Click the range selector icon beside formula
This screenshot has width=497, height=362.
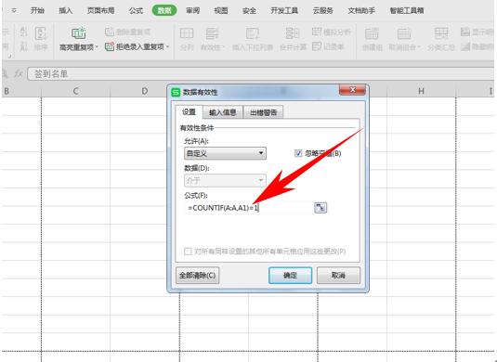pos(320,208)
